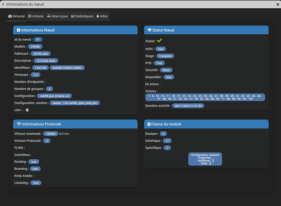The width and height of the screenshot is (281, 206).
Task: Click the neighbors list badge under Voisins
Action: pyautogui.click(x=205, y=97)
